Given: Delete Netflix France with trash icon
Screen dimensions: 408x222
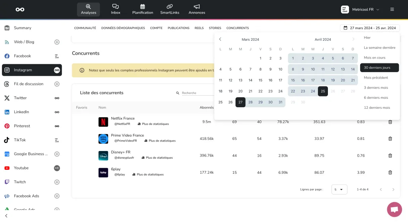Looking at the screenshot, I should [390, 122].
